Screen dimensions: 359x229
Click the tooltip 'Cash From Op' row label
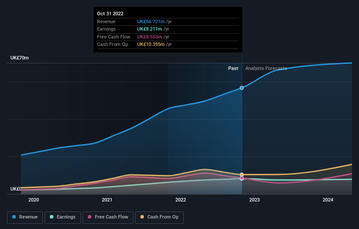coord(112,45)
